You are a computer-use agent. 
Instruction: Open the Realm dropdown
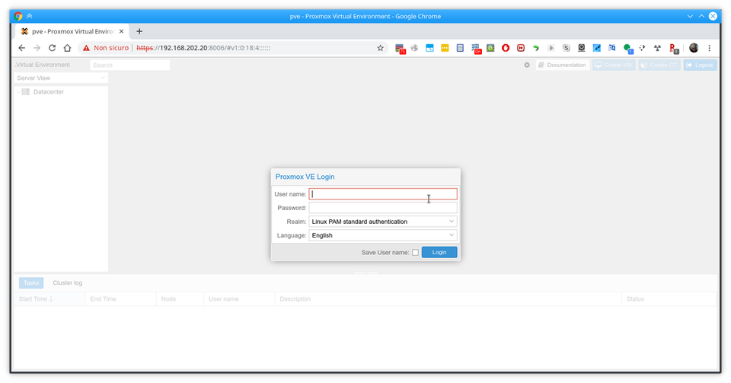click(382, 222)
